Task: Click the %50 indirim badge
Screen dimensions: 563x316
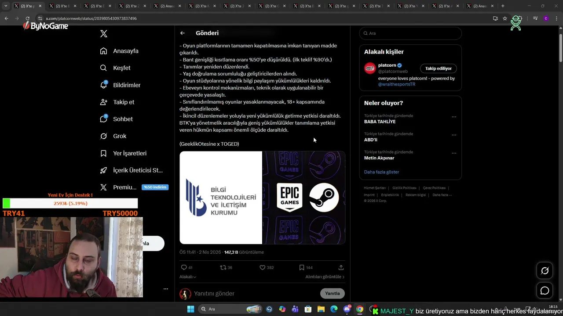Action: [x=155, y=187]
